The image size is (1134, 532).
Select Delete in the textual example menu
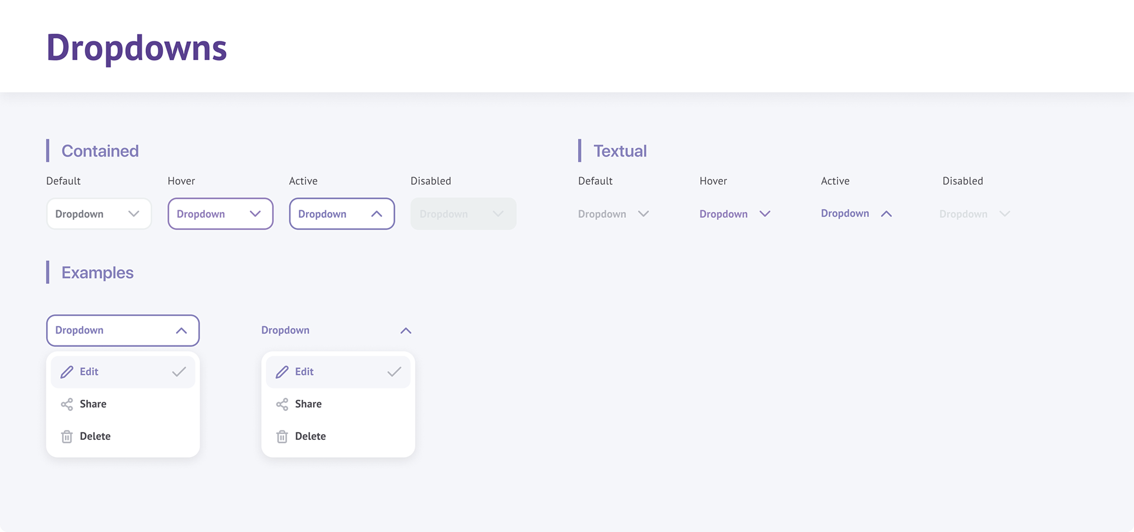(x=338, y=437)
